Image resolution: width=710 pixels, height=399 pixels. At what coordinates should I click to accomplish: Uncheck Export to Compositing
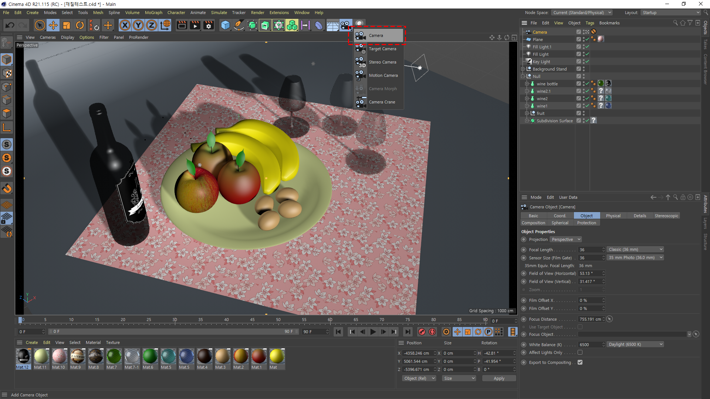pyautogui.click(x=580, y=362)
